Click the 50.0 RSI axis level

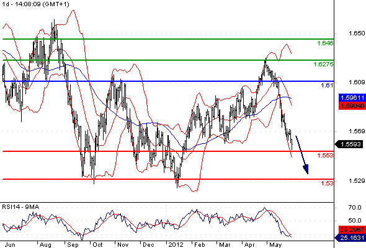[355, 221]
